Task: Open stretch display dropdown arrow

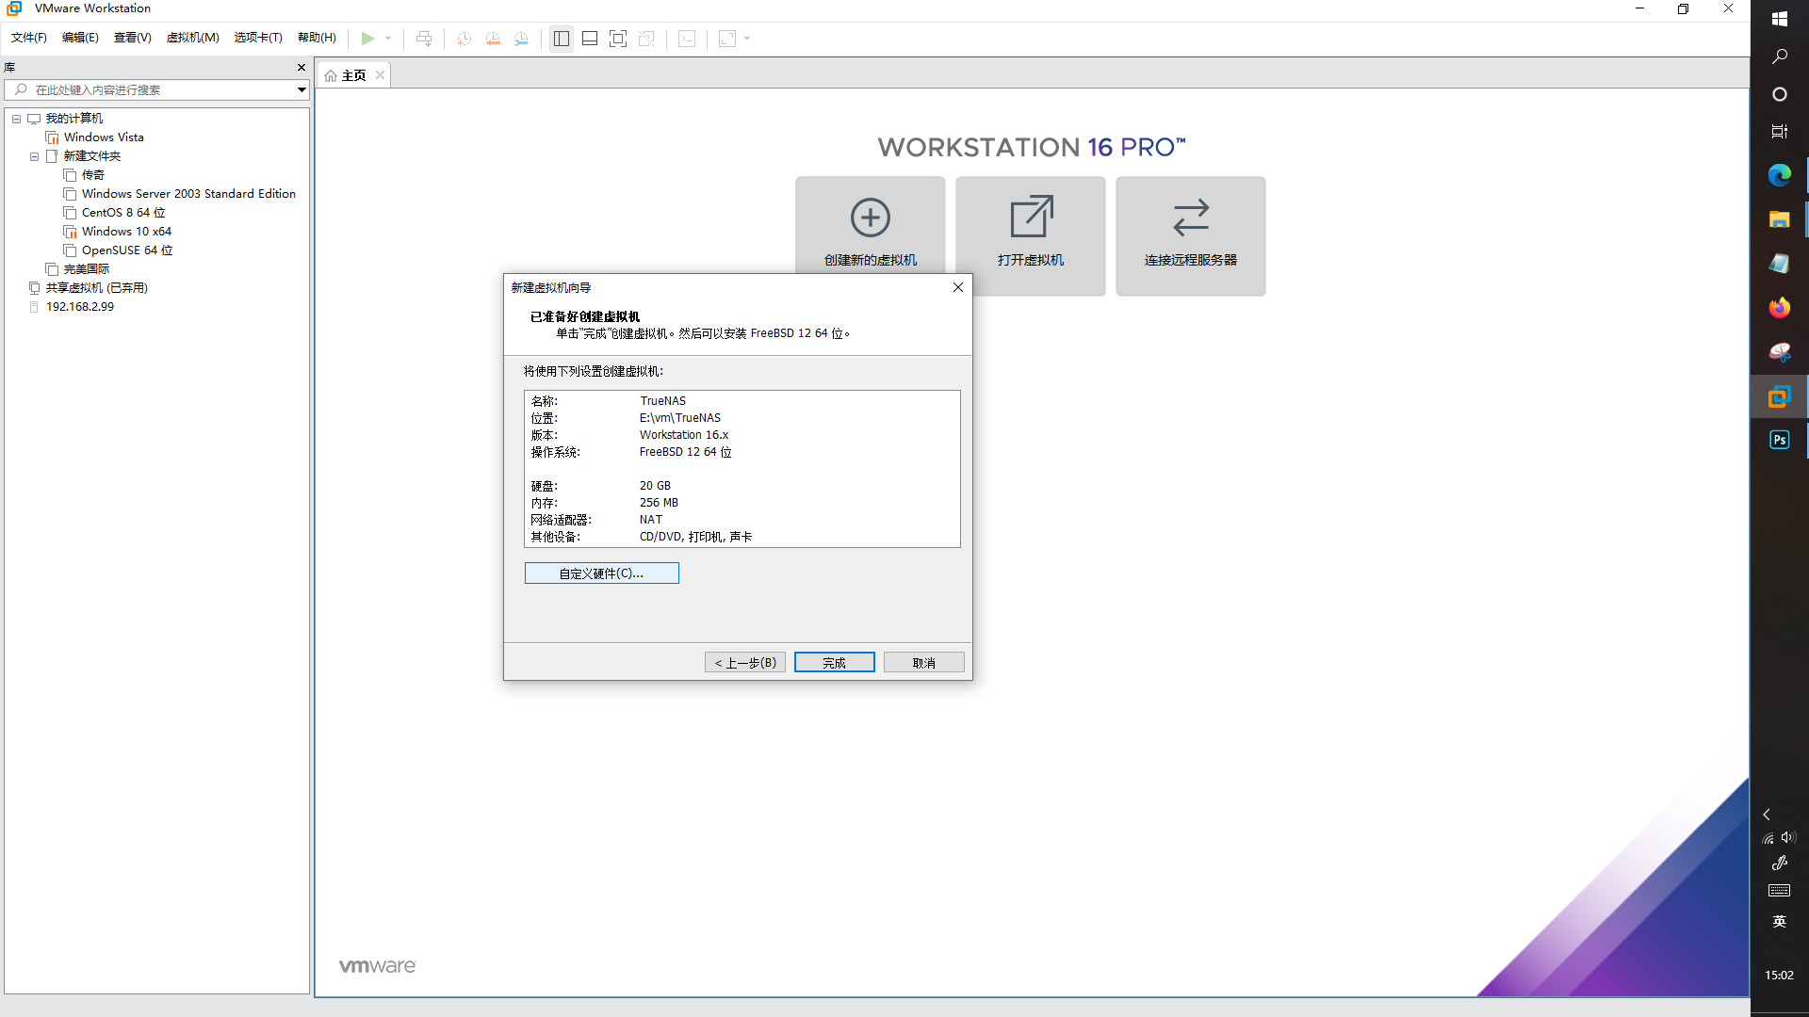Action: tap(747, 39)
